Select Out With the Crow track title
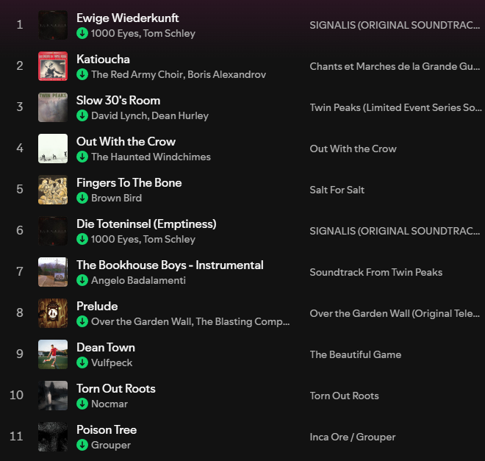485x461 pixels. [126, 141]
